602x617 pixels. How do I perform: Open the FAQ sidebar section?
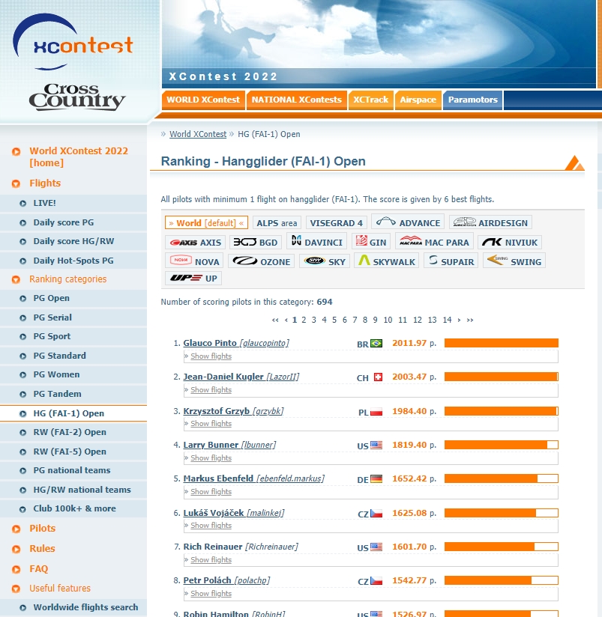(x=39, y=569)
